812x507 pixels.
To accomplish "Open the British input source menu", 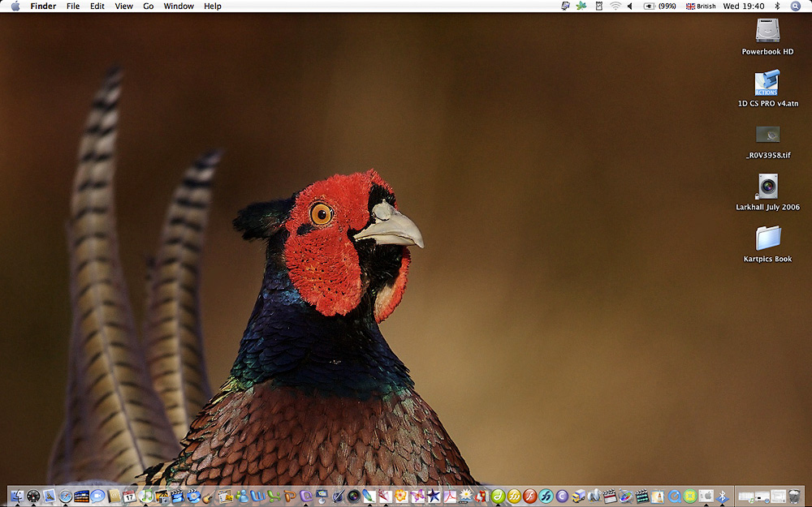I will pos(701,6).
